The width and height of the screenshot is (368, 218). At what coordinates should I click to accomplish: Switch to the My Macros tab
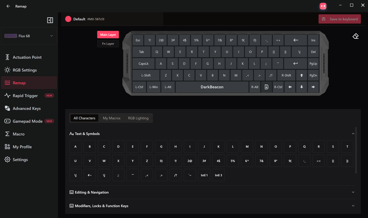[112, 118]
